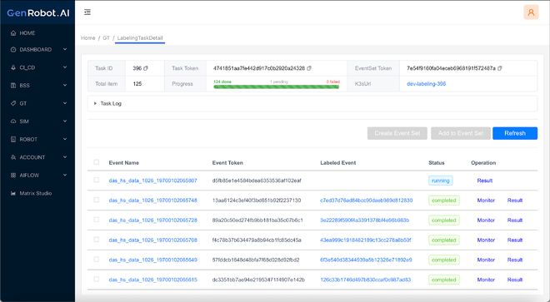Tick the checkbox for event ending 2065748
This screenshot has height=302, width=550.
[97, 200]
